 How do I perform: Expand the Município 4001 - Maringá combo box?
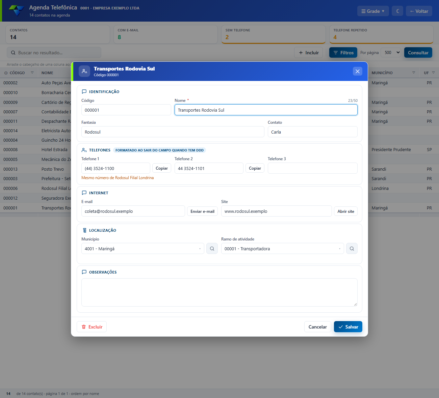click(x=143, y=249)
